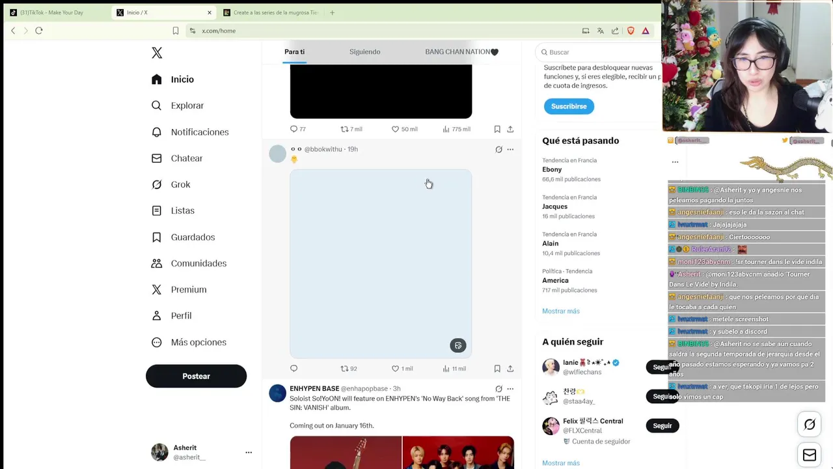Click Mostrar más under trends
The height and width of the screenshot is (469, 833).
point(560,311)
